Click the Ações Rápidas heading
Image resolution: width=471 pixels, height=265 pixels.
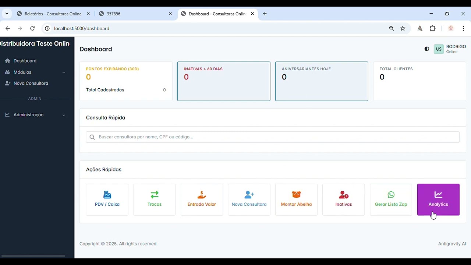coord(104,170)
